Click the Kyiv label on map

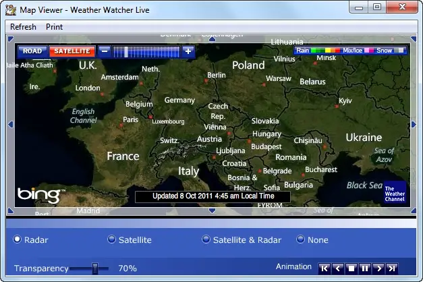(x=345, y=101)
